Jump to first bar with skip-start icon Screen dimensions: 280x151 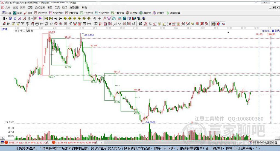pyautogui.click(x=46, y=19)
